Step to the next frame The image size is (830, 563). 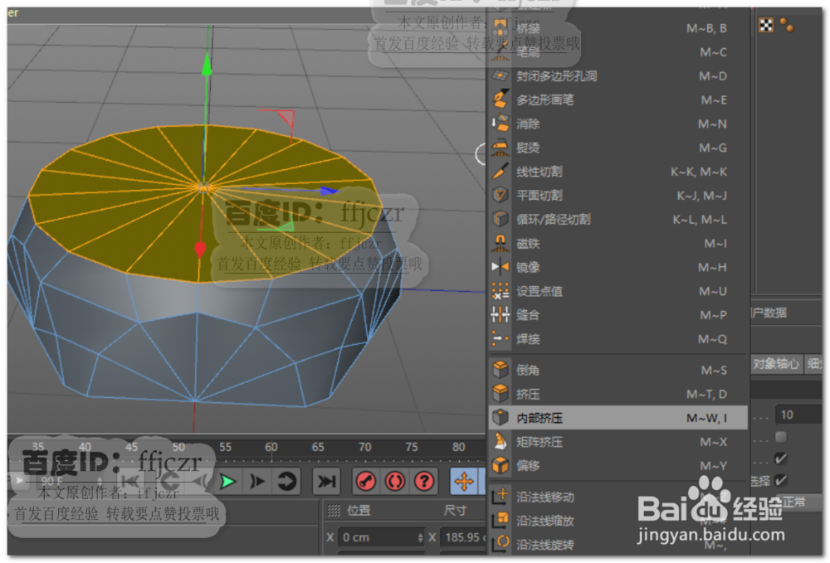(x=257, y=482)
